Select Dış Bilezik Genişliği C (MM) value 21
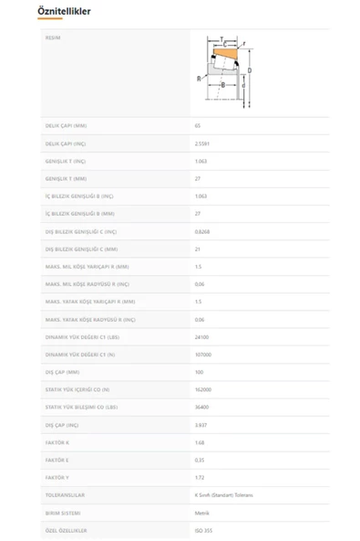 click(x=197, y=249)
